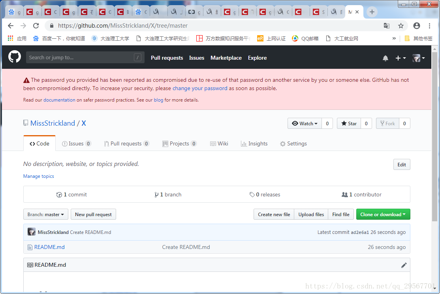Click the translate page icon

[x=387, y=26]
